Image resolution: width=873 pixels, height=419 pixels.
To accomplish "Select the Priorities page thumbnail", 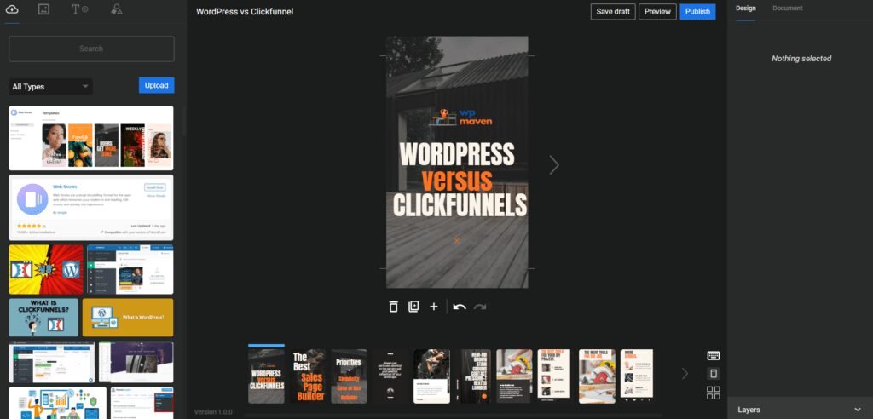I will [x=349, y=376].
